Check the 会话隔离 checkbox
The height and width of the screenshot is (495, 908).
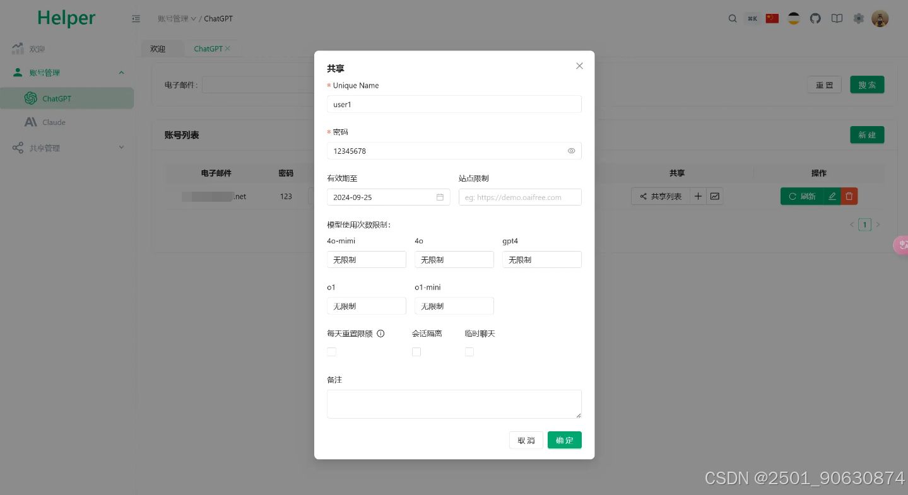(416, 351)
